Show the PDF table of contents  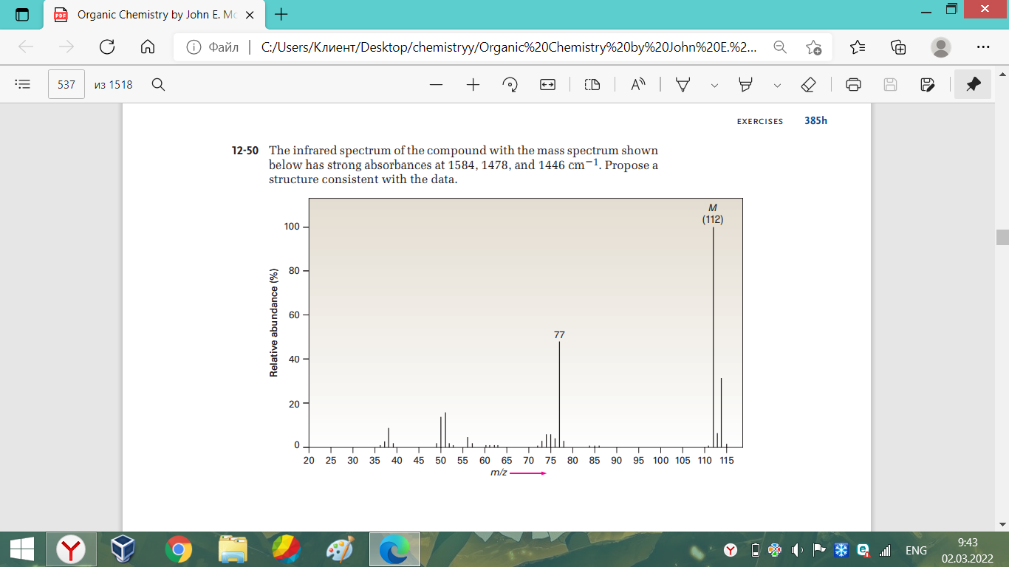click(23, 84)
